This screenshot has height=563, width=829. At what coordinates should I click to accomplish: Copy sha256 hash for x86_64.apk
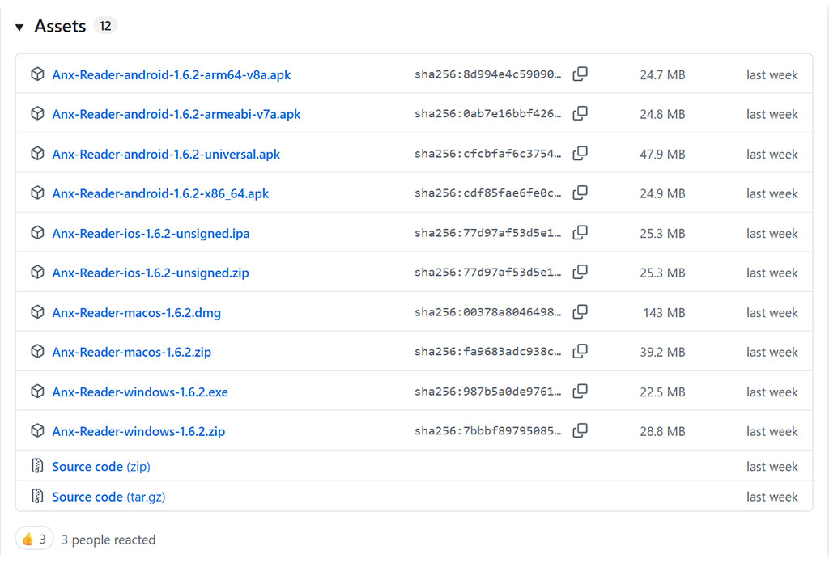580,193
